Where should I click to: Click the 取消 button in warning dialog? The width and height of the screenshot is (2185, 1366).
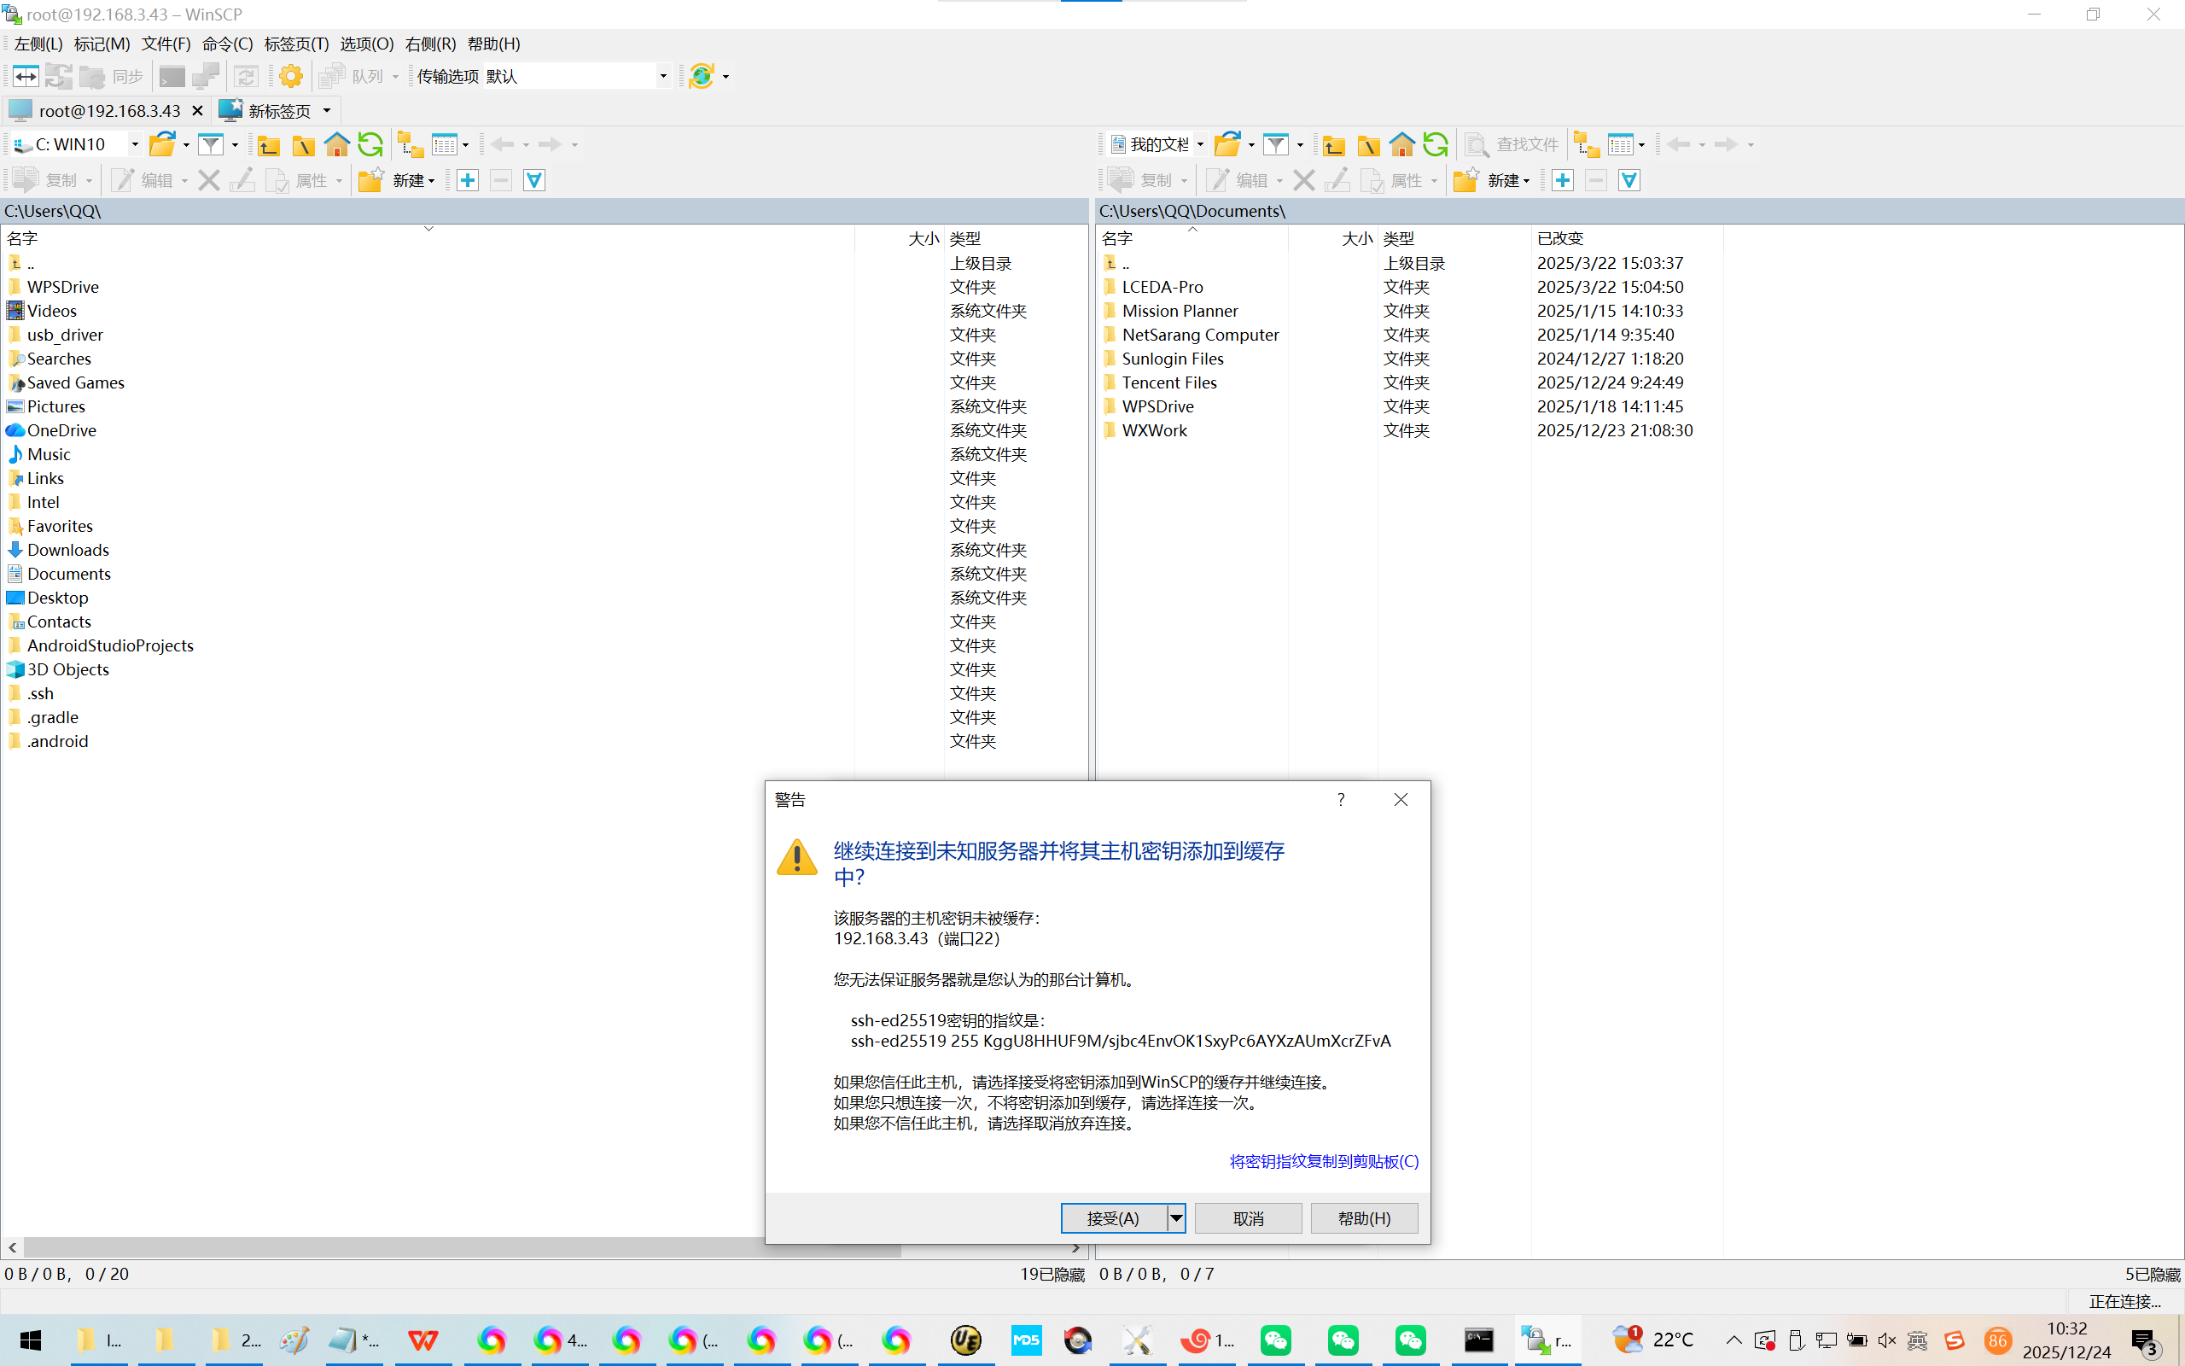click(x=1248, y=1219)
